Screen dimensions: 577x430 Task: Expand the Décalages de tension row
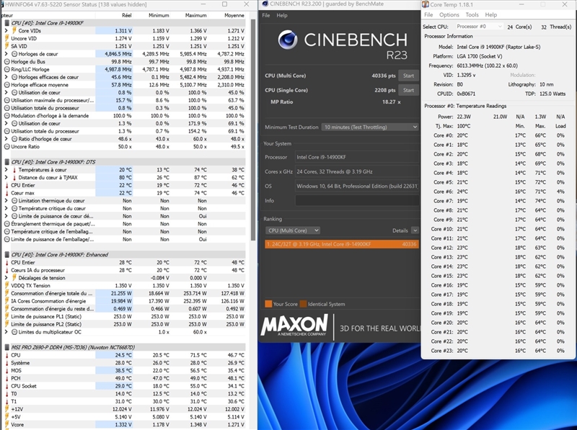6,277
